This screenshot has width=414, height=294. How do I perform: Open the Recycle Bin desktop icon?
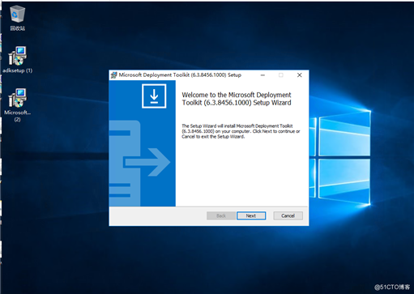(x=18, y=18)
